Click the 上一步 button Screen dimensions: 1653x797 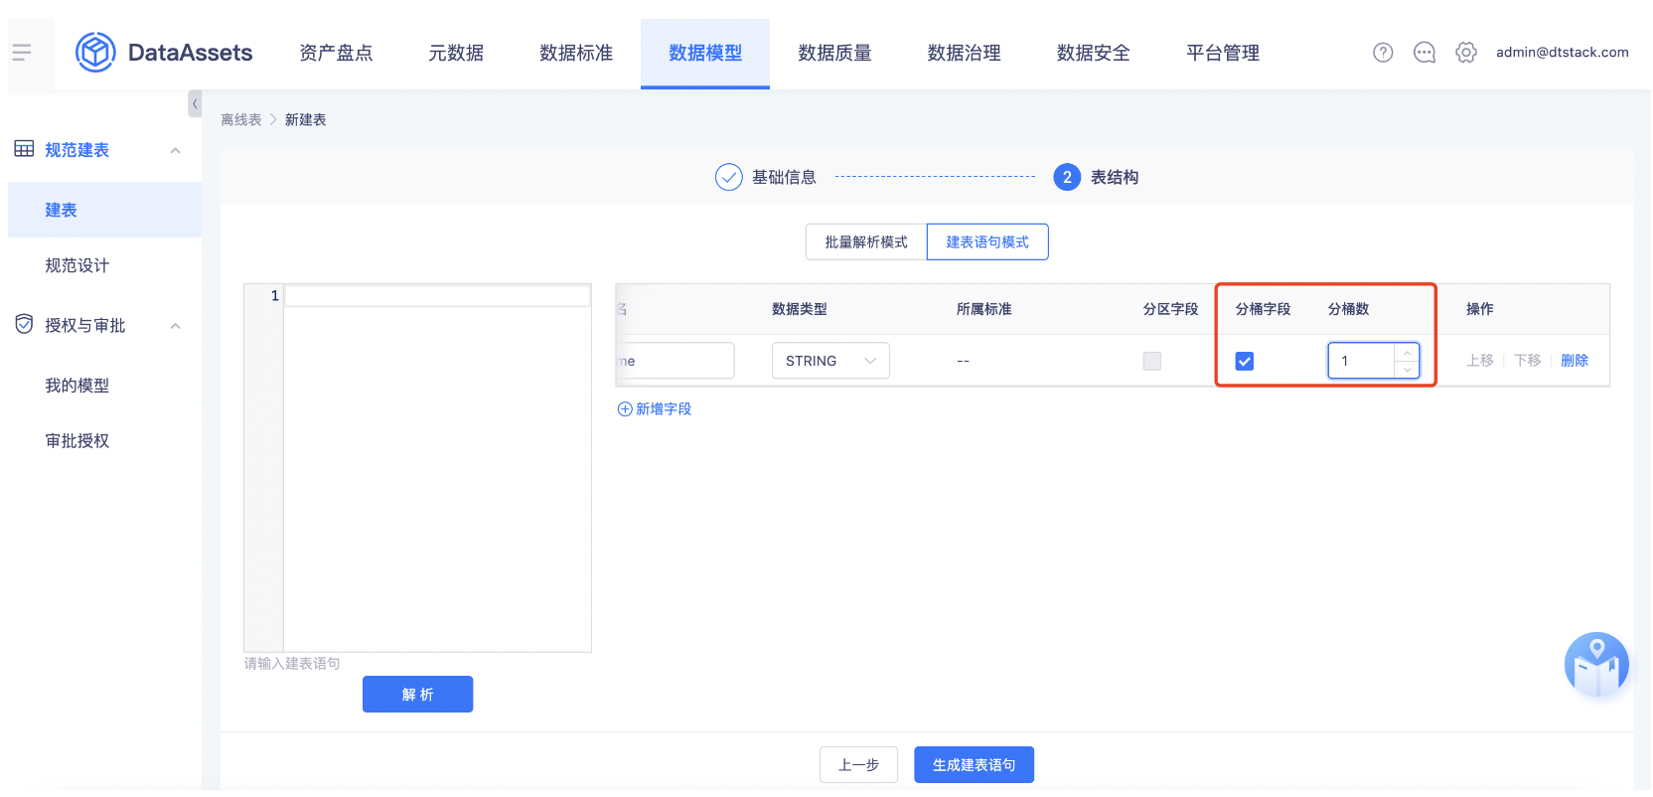[x=858, y=764]
